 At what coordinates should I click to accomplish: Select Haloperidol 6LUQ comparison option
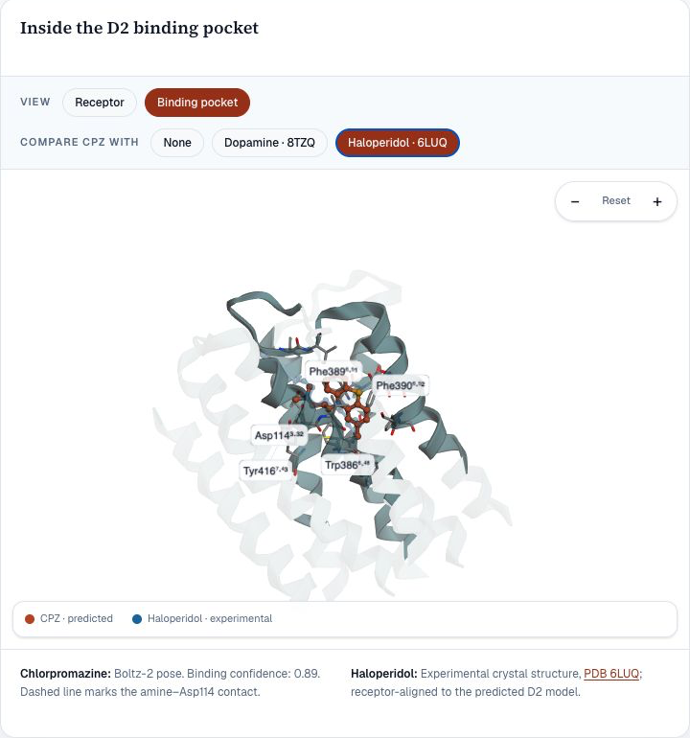[x=398, y=143]
